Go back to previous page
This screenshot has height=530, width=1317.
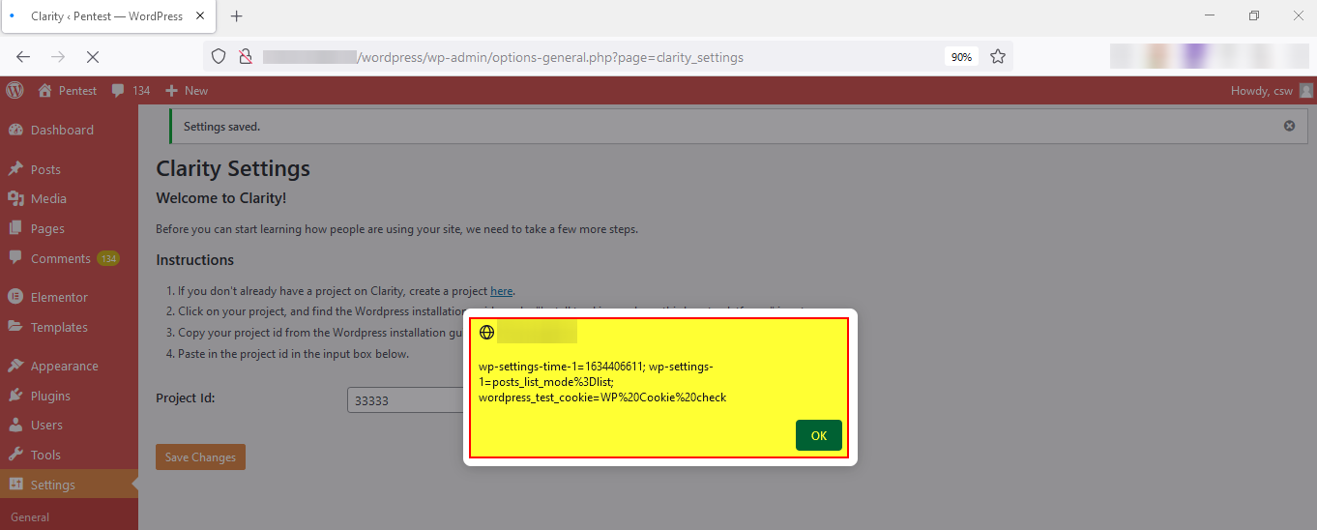click(x=23, y=57)
